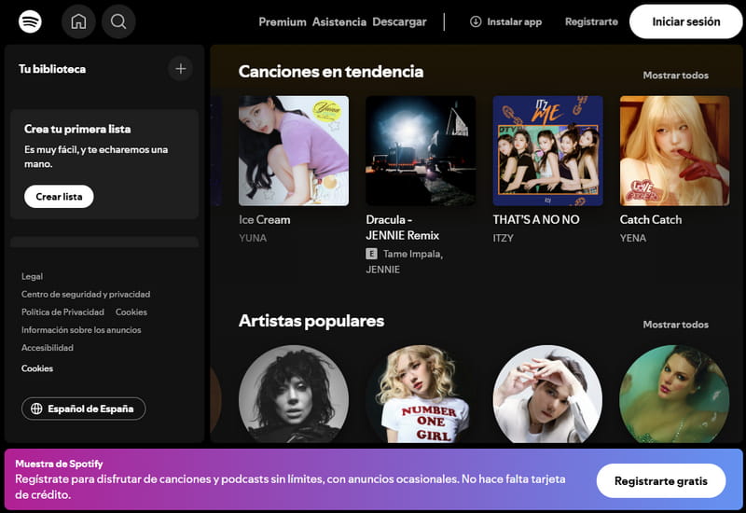Open Asistencia in top navigation
Viewport: 746px width, 513px height.
[339, 21]
